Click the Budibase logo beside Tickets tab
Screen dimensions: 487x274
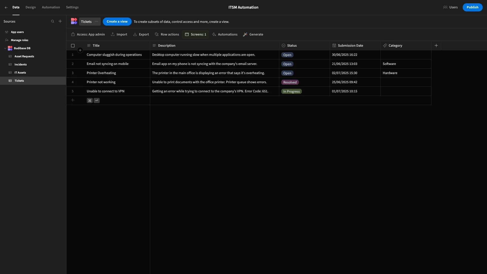pos(74,21)
